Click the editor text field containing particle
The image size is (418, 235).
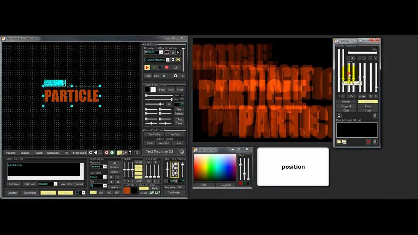pos(44,170)
